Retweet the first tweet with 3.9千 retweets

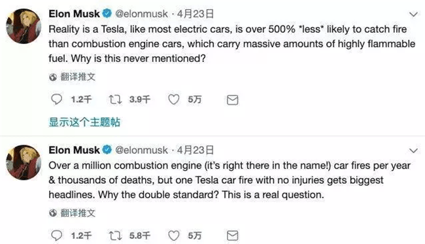click(x=115, y=99)
